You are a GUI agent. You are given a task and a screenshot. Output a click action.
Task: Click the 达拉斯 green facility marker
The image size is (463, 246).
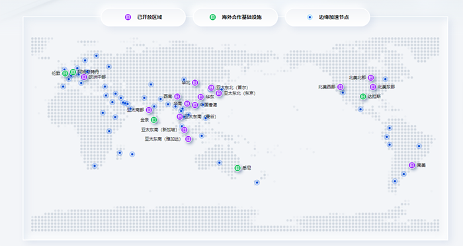[363, 97]
